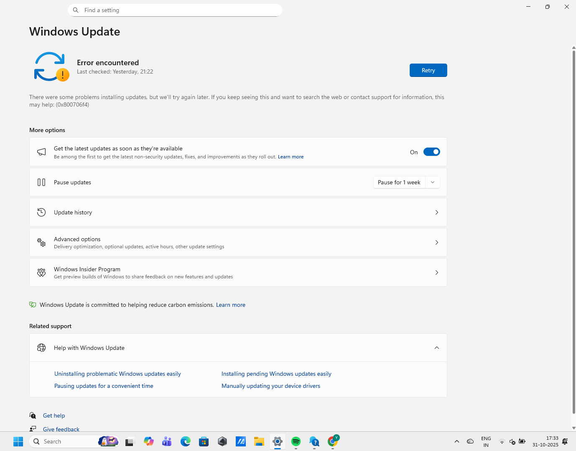Click the ENG IN language indicator
Screen dimensions: 576x451
(486, 441)
